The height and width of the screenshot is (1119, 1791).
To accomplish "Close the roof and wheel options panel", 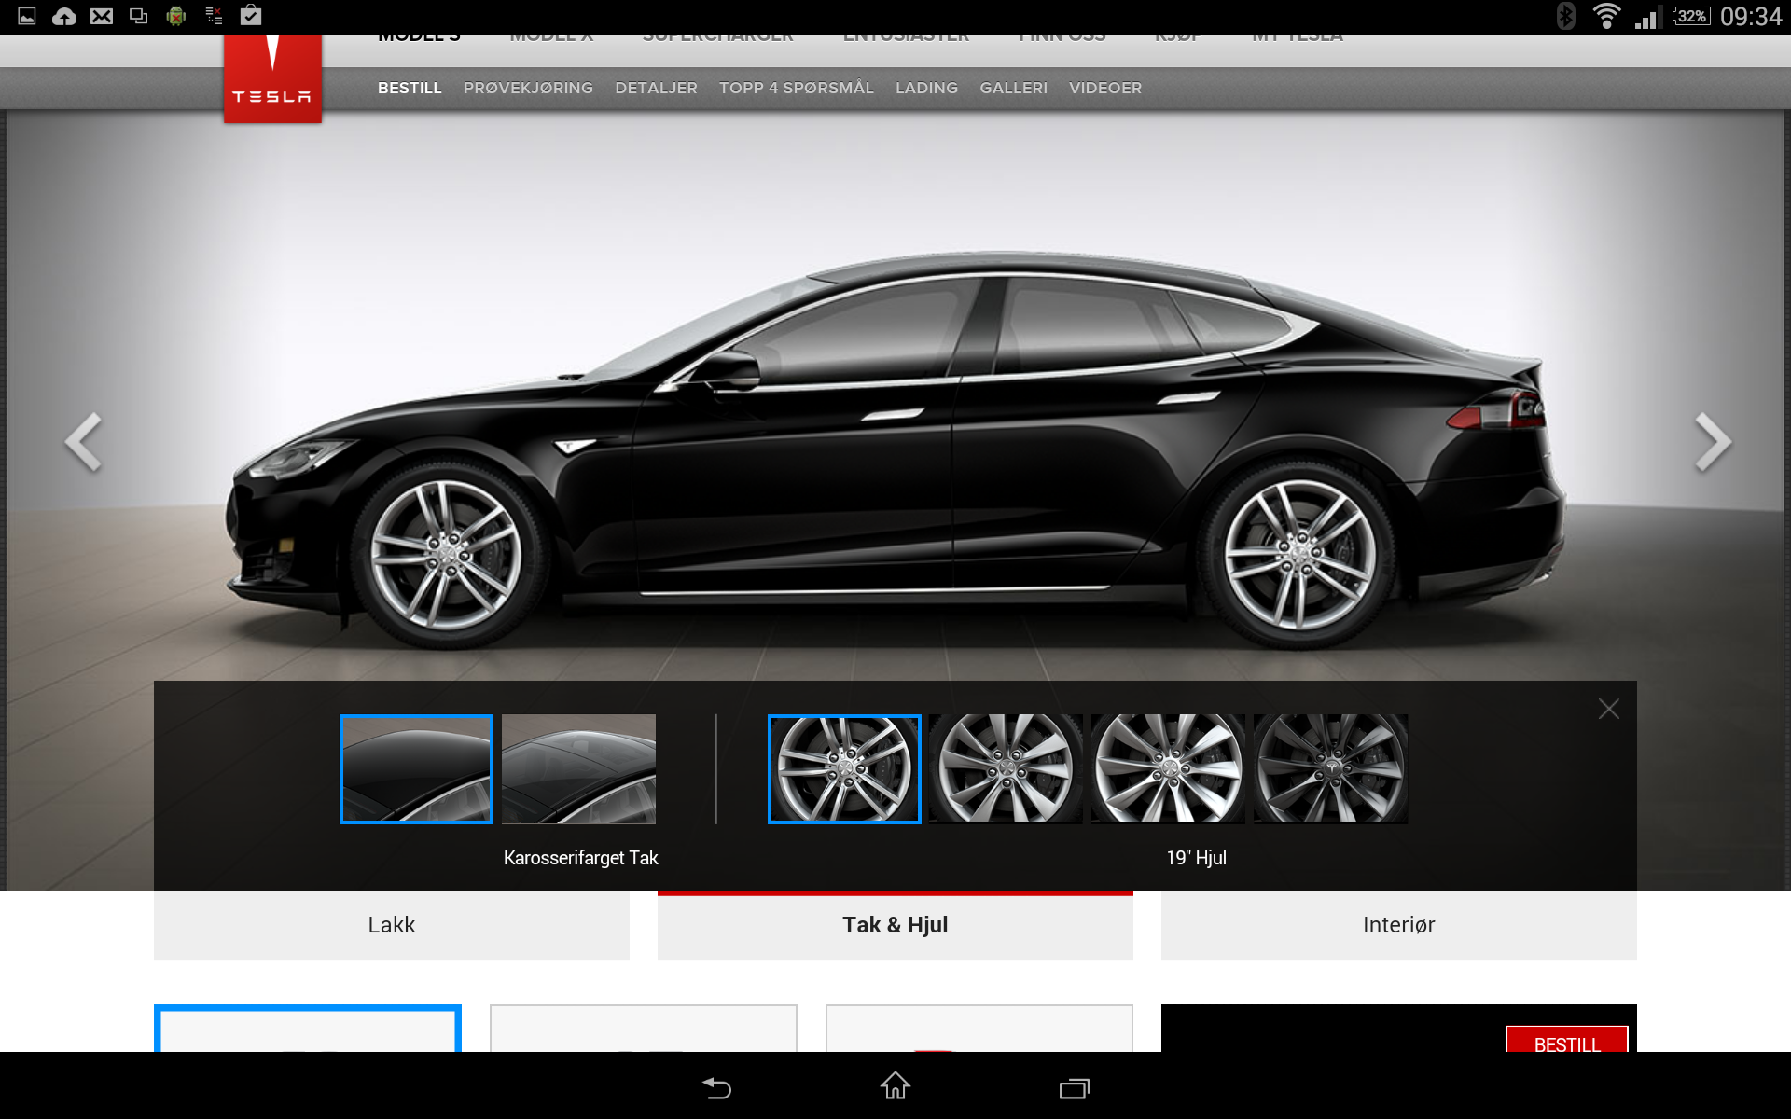I will [1608, 709].
